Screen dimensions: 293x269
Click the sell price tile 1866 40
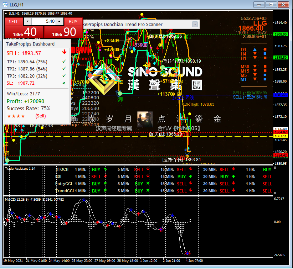click(x=24, y=32)
